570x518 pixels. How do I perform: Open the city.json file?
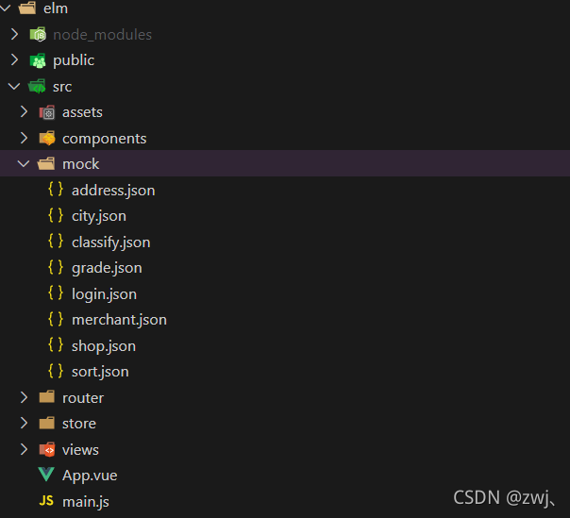pos(99,216)
